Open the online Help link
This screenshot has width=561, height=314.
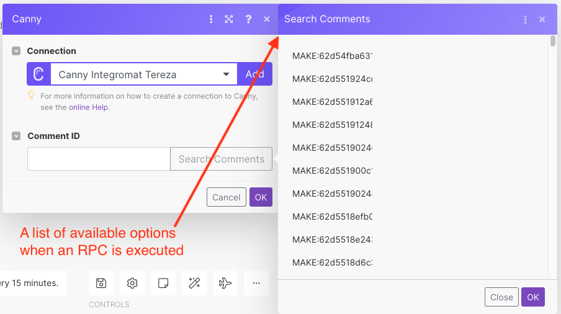[x=88, y=107]
